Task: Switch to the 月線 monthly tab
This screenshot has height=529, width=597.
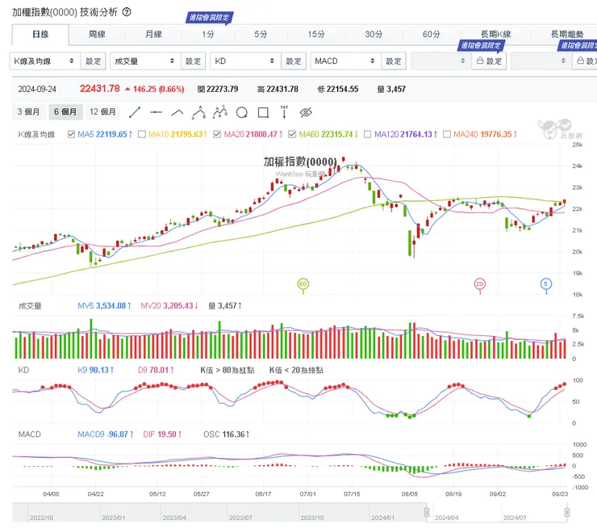Action: tap(153, 35)
